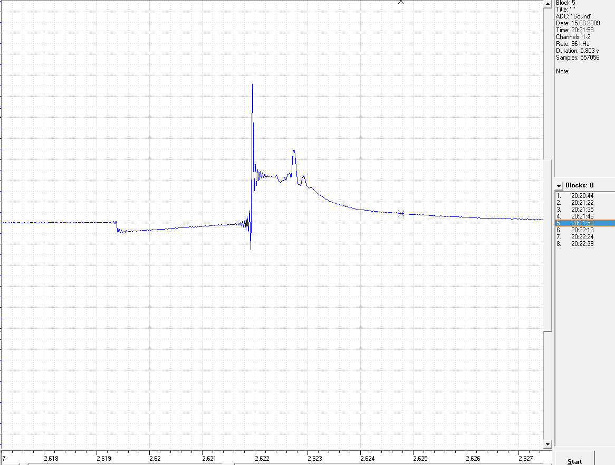Click the "Blocks: 8" header label
The image size is (615, 465).
click(579, 185)
